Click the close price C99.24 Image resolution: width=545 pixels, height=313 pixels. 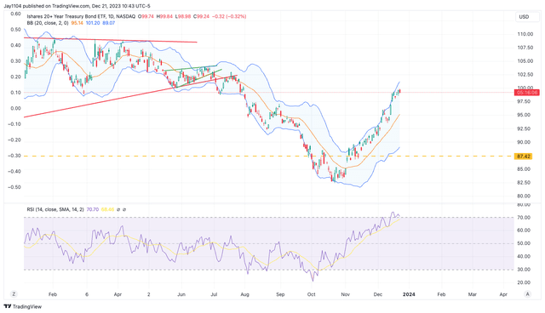[x=201, y=16]
